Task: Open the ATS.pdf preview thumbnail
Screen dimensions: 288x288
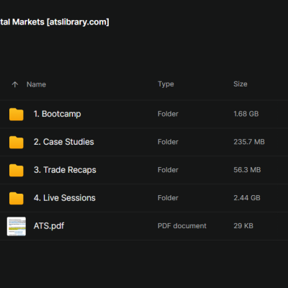Action: tap(17, 226)
